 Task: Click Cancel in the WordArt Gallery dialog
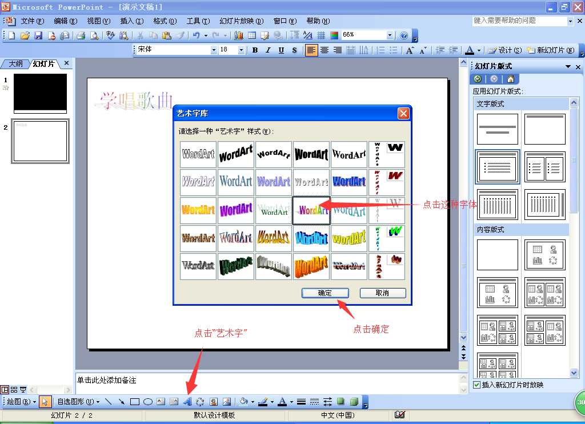coord(382,293)
